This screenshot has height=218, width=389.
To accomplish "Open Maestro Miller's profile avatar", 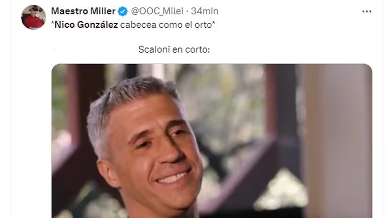I will click(33, 17).
